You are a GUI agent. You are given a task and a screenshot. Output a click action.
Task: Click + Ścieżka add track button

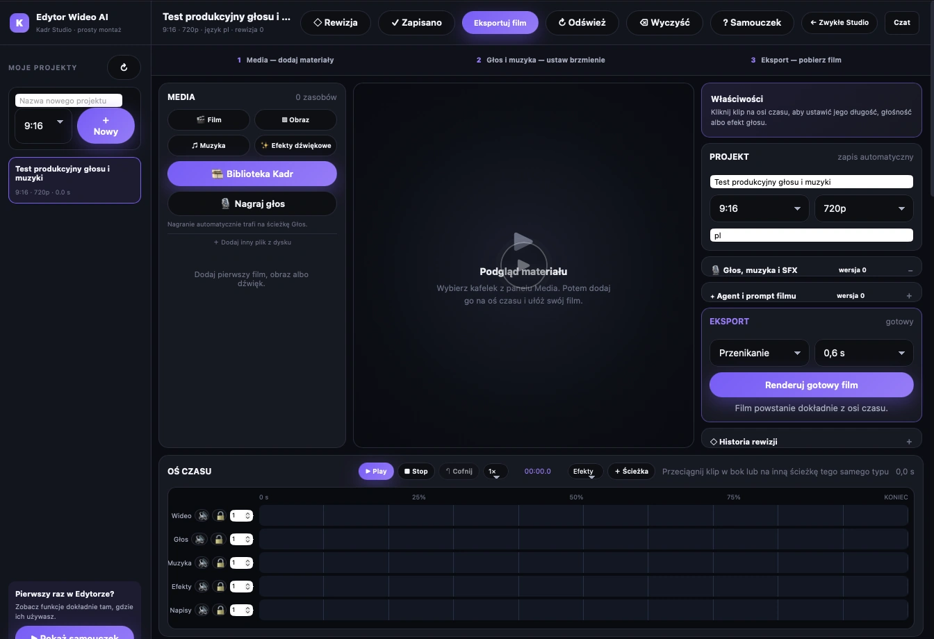pos(631,471)
